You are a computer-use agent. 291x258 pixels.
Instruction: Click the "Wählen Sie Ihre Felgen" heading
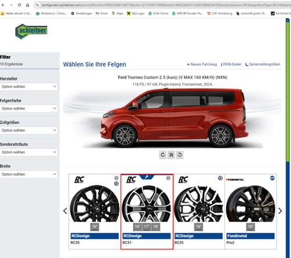94,64
